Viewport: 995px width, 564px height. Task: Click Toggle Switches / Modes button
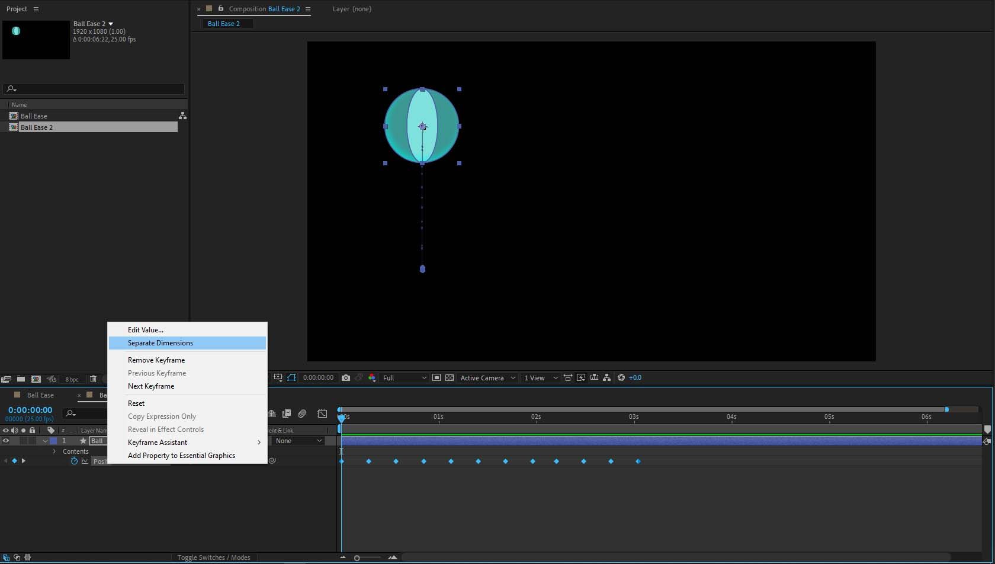click(214, 557)
